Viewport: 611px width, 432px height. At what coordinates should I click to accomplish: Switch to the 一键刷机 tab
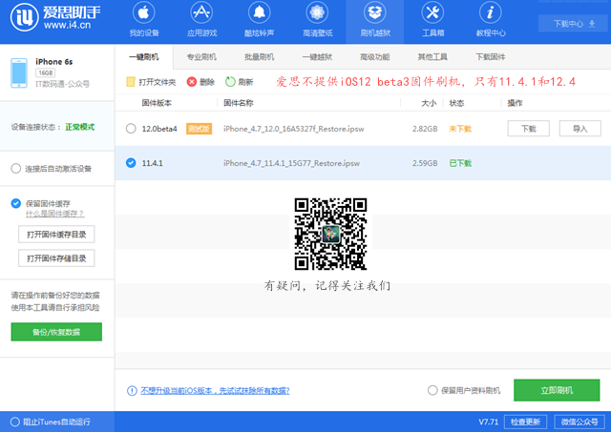[144, 57]
